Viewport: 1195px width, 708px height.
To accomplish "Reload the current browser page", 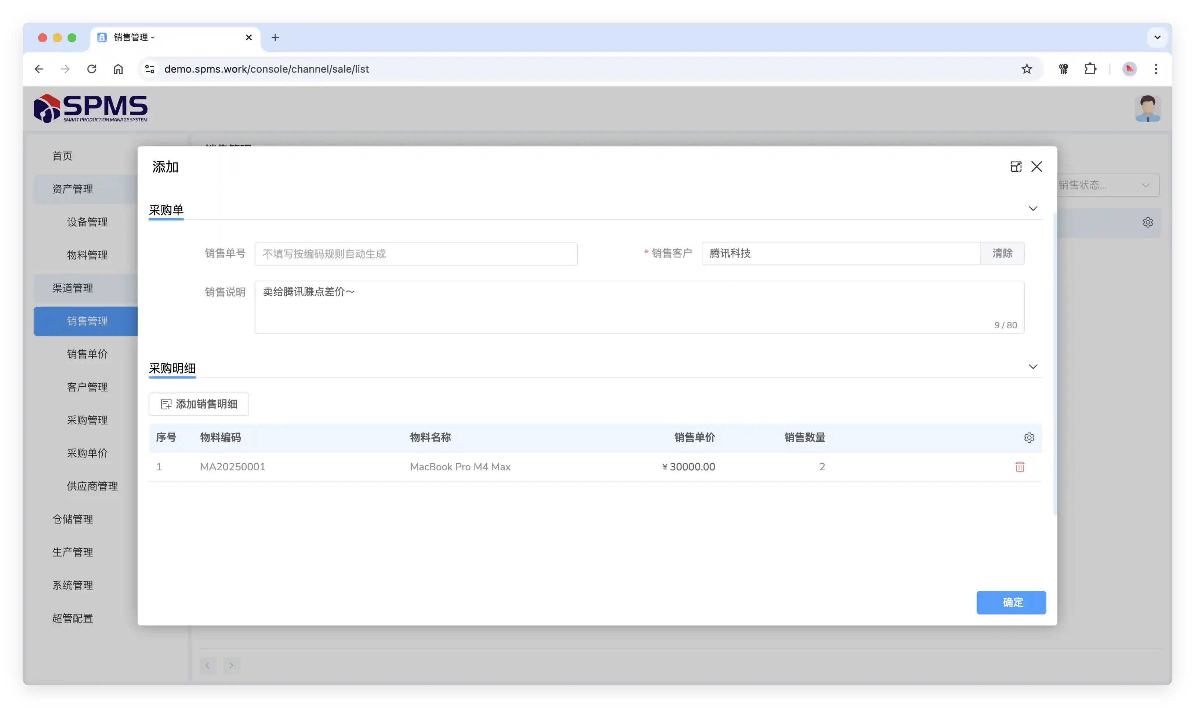I will (x=92, y=69).
